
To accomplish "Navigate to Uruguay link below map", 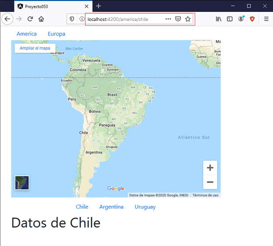I will (145, 207).
